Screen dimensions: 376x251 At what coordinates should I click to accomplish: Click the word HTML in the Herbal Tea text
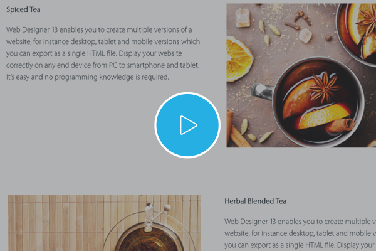coord(314,245)
